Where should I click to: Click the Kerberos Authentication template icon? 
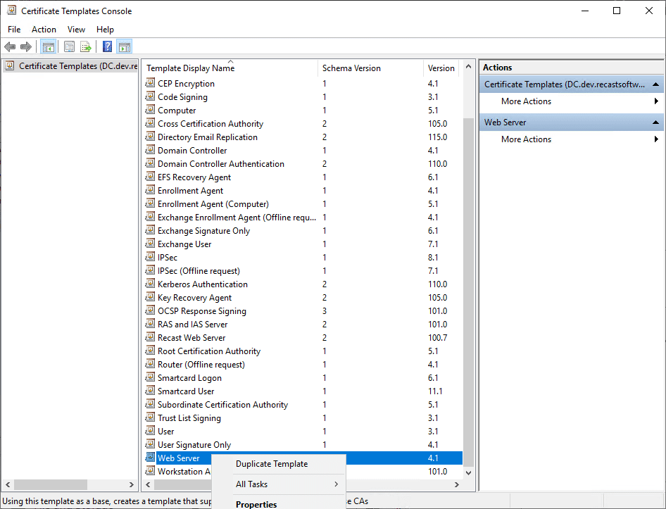coord(150,284)
